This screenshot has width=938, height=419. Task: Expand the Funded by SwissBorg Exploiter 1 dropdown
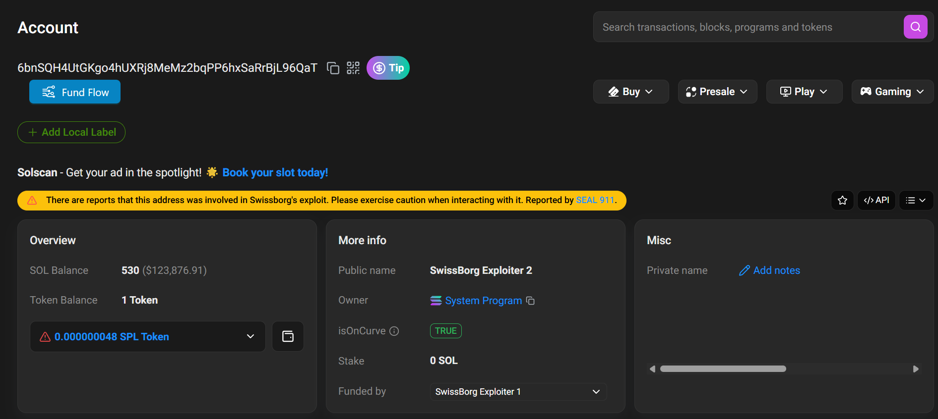pos(518,392)
